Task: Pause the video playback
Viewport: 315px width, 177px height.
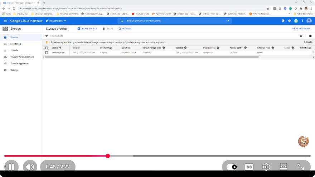Action: pyautogui.click(x=11, y=167)
